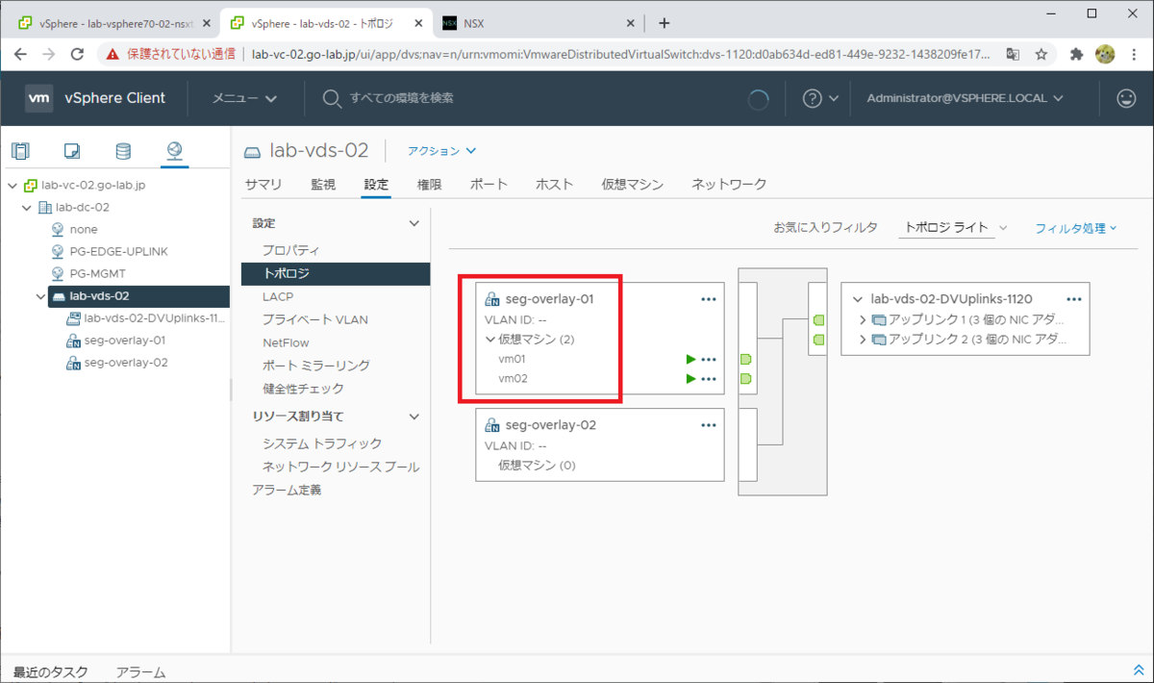Viewport: 1154px width, 683px height.
Task: Collapse 仮想マシン (2) in seg-overlay-01
Action: click(489, 340)
